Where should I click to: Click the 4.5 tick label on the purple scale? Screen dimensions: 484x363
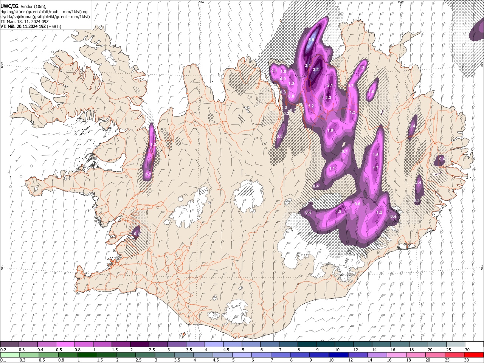(x=226, y=350)
